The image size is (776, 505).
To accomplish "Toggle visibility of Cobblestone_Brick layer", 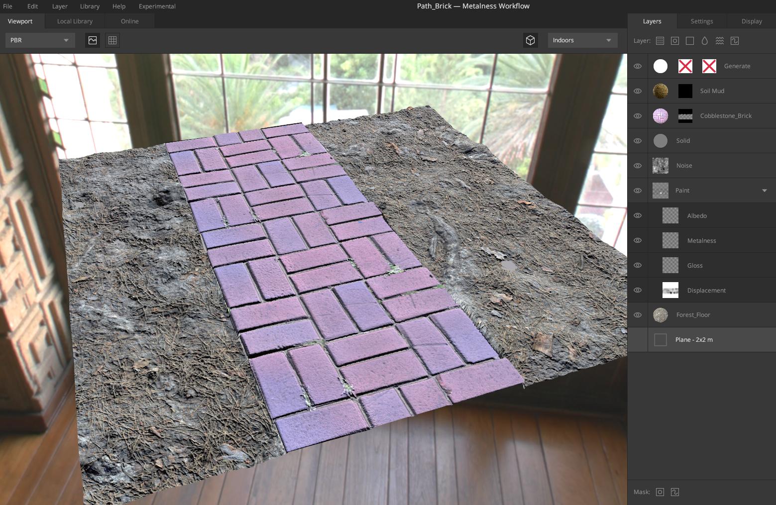I will [x=638, y=116].
